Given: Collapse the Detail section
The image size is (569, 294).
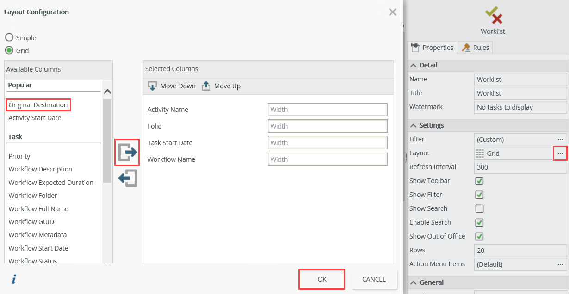Looking at the screenshot, I should [x=414, y=65].
